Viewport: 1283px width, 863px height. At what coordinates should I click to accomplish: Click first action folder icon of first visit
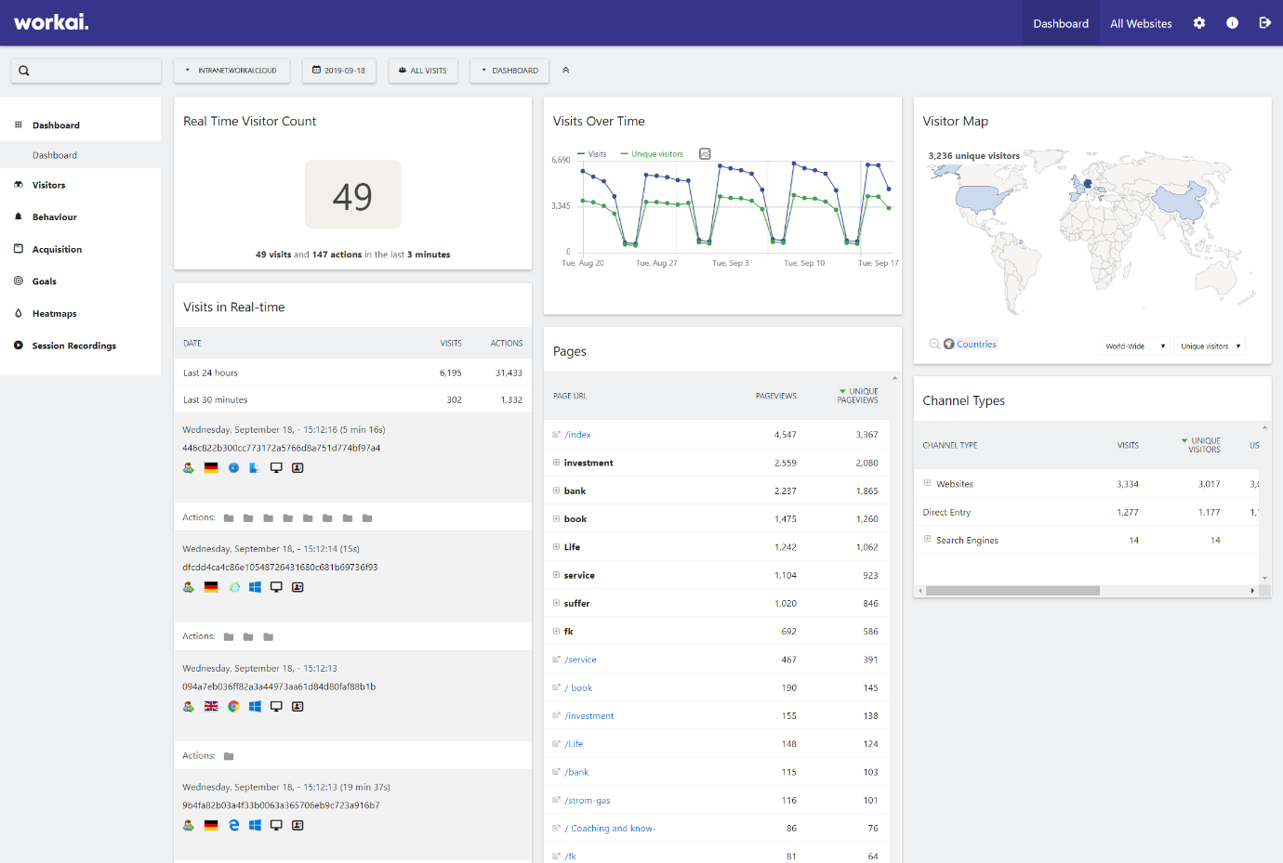coord(229,518)
